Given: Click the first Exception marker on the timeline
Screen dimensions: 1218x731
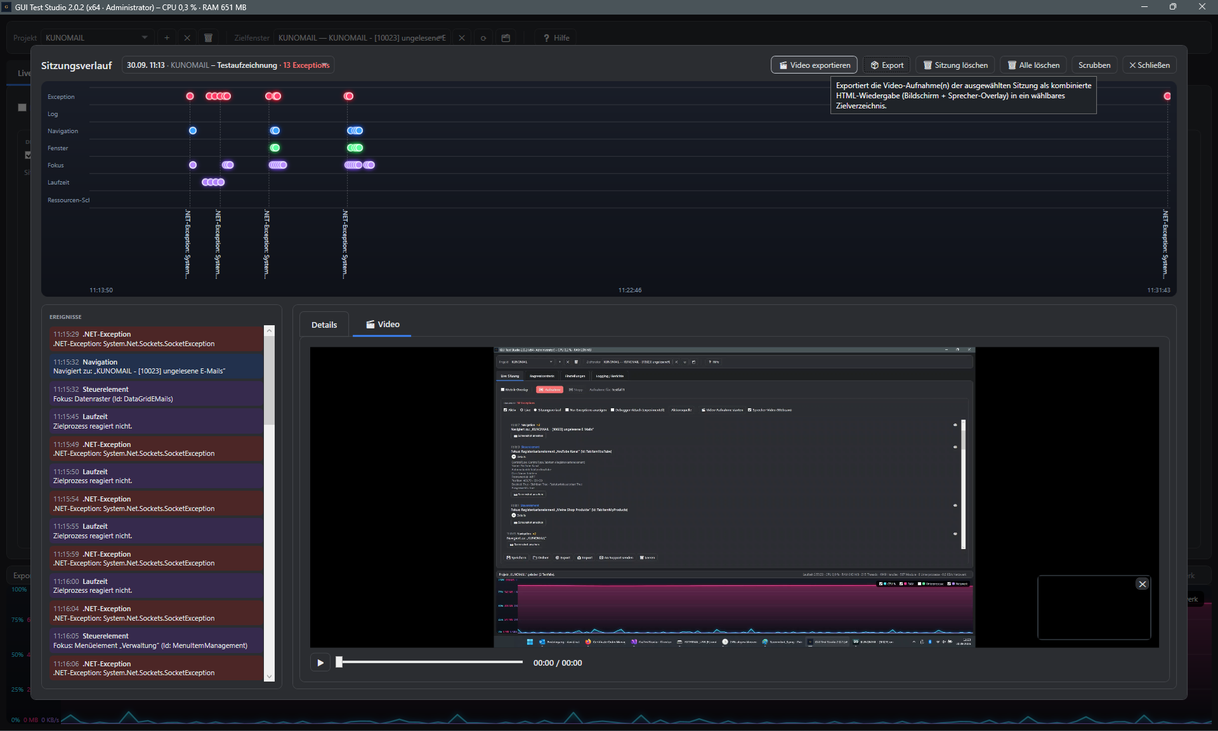Looking at the screenshot, I should coord(190,96).
